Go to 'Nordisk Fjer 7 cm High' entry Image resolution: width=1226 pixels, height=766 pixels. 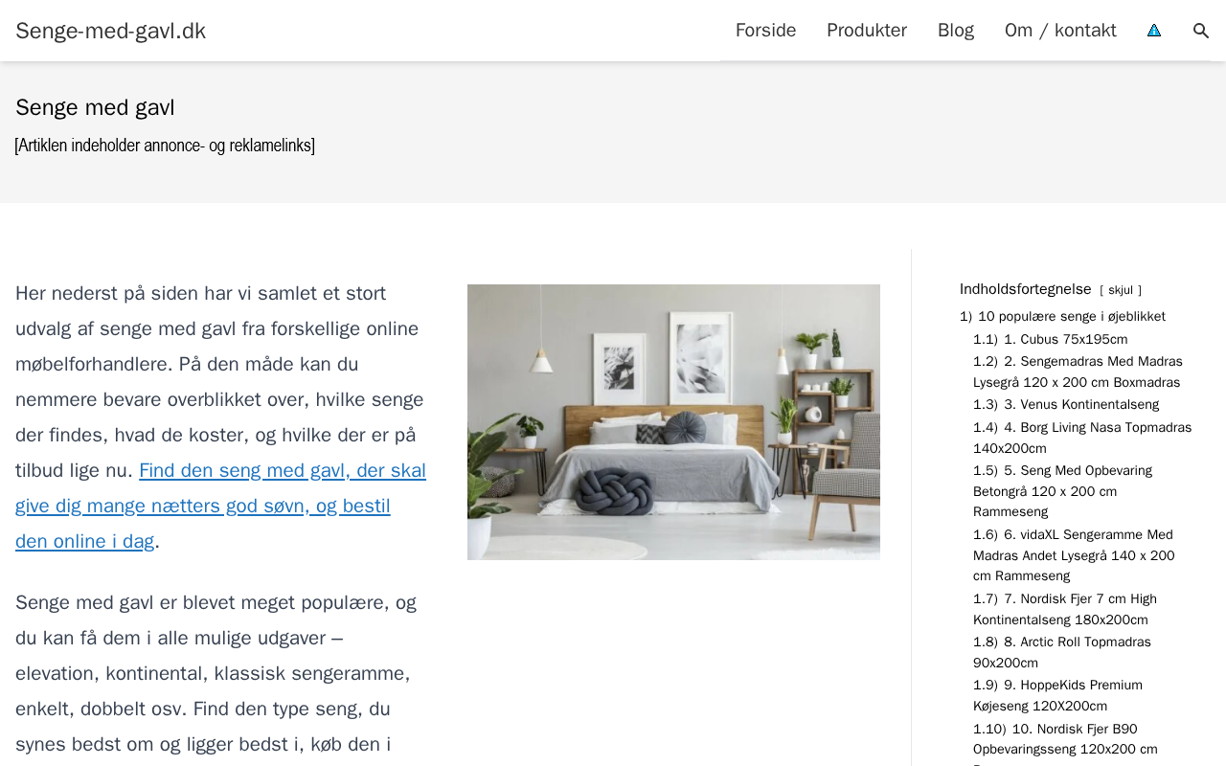[x=1065, y=609]
